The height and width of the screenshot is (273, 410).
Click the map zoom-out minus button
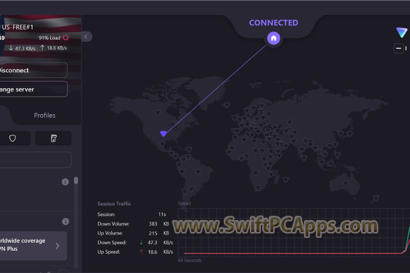tap(399, 48)
